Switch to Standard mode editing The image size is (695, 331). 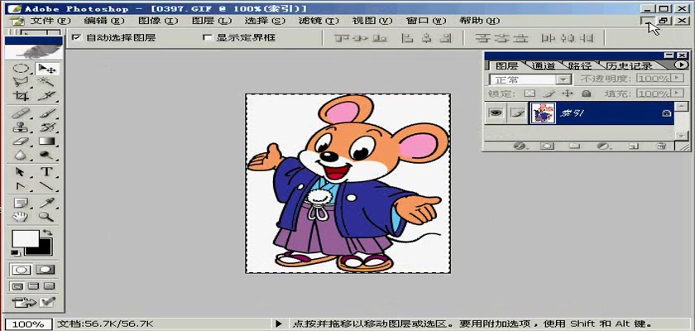click(21, 270)
